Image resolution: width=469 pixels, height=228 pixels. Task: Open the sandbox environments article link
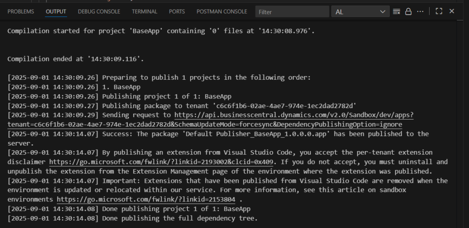click(x=146, y=199)
